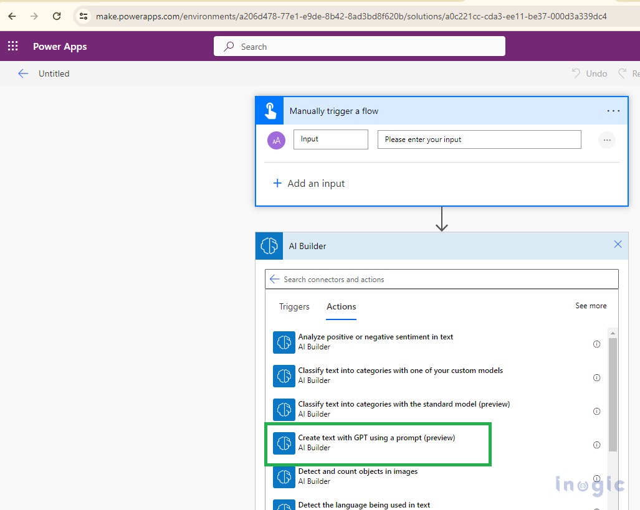Show info for Analyze sentiment action
This screenshot has width=640, height=510.
(596, 344)
